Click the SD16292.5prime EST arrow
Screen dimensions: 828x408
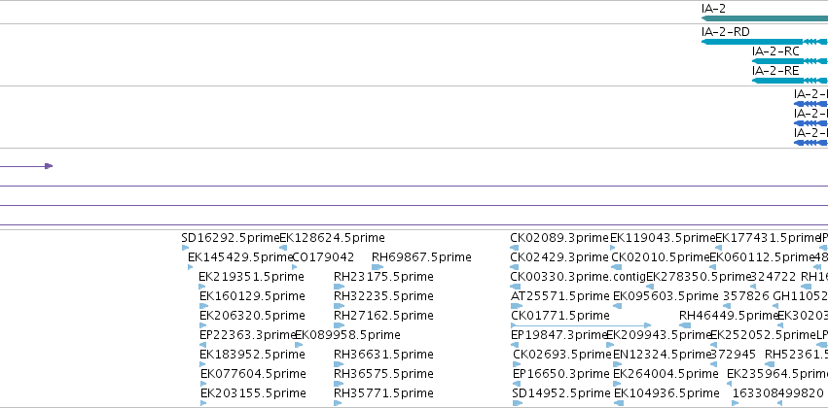coord(185,247)
